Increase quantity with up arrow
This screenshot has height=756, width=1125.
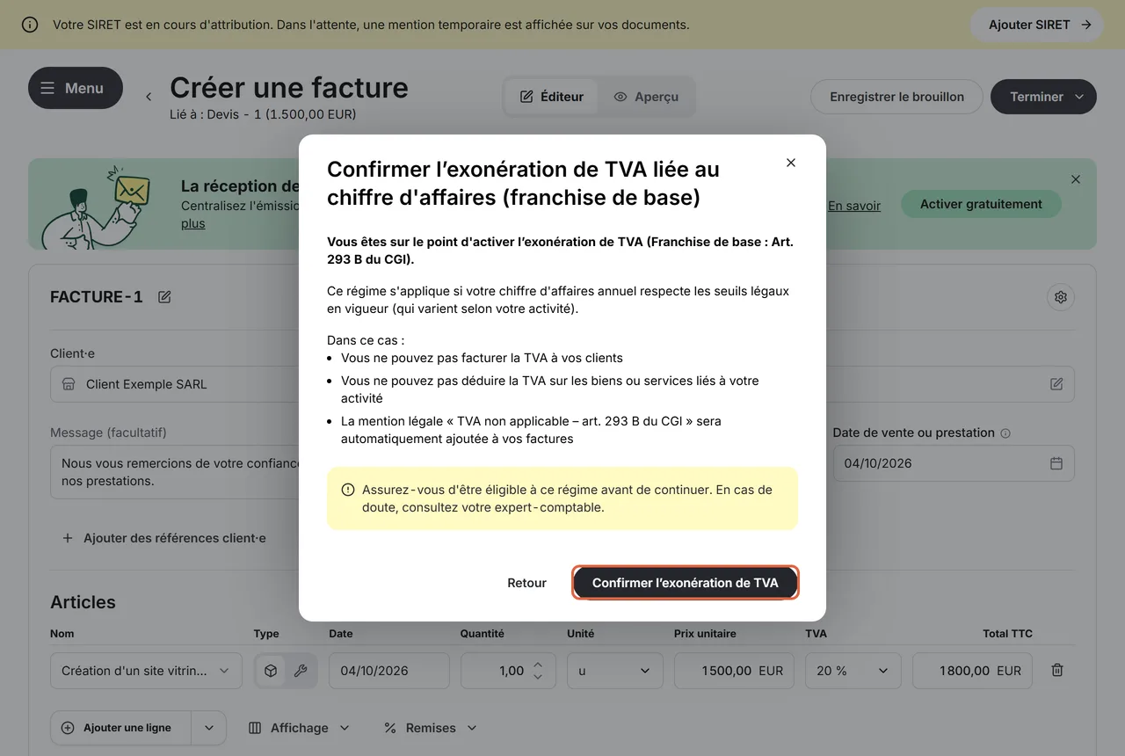(x=538, y=664)
